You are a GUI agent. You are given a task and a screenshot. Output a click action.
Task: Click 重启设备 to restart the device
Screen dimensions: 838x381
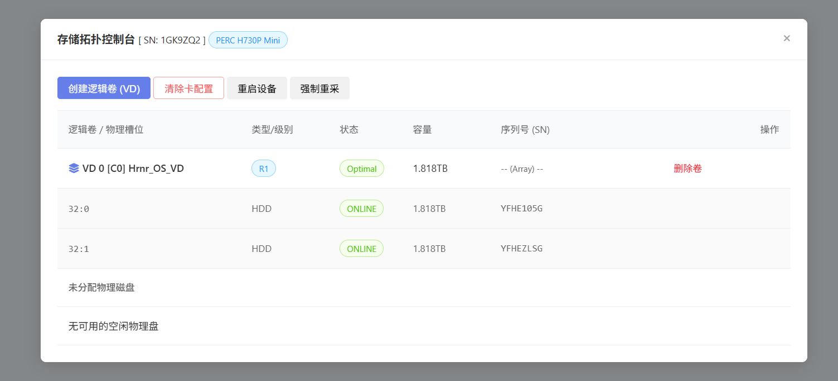click(x=257, y=87)
